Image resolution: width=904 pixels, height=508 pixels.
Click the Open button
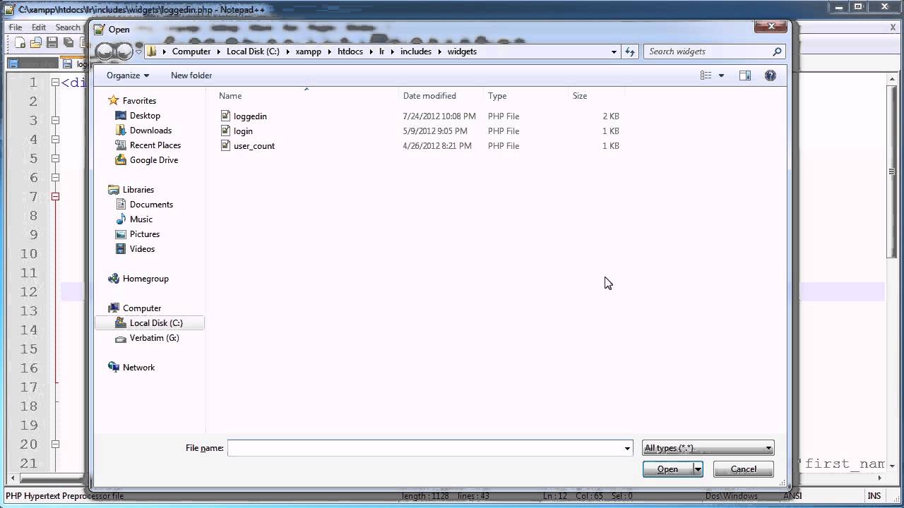(668, 469)
